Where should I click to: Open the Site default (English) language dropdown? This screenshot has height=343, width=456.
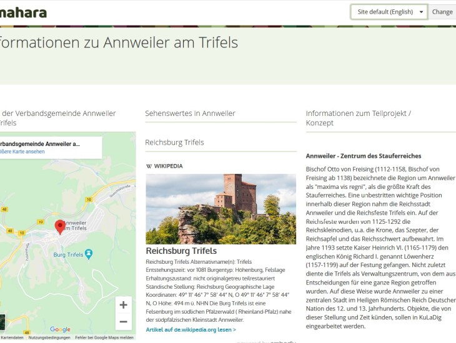click(389, 12)
